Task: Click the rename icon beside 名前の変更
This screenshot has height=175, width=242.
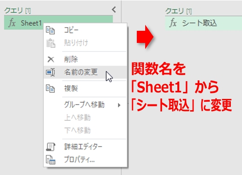Action: coord(50,72)
